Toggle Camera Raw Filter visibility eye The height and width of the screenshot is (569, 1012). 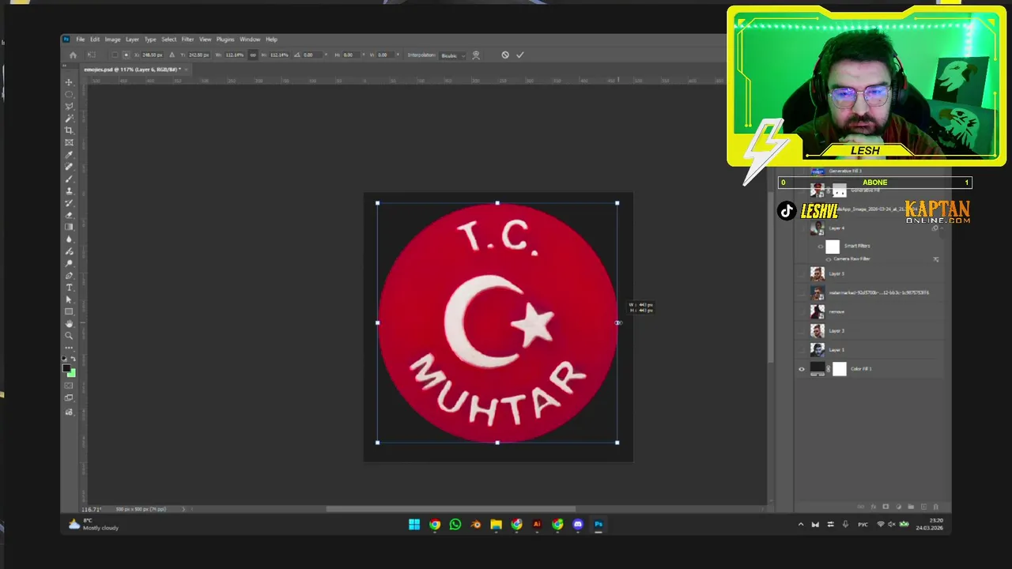point(829,259)
